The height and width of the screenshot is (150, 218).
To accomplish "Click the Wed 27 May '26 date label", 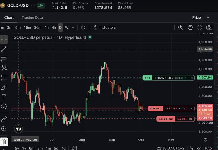I will coord(25,139).
